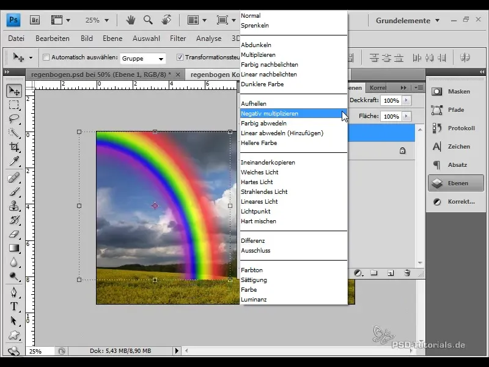Select the Move tool in the toolbox

tap(14, 91)
